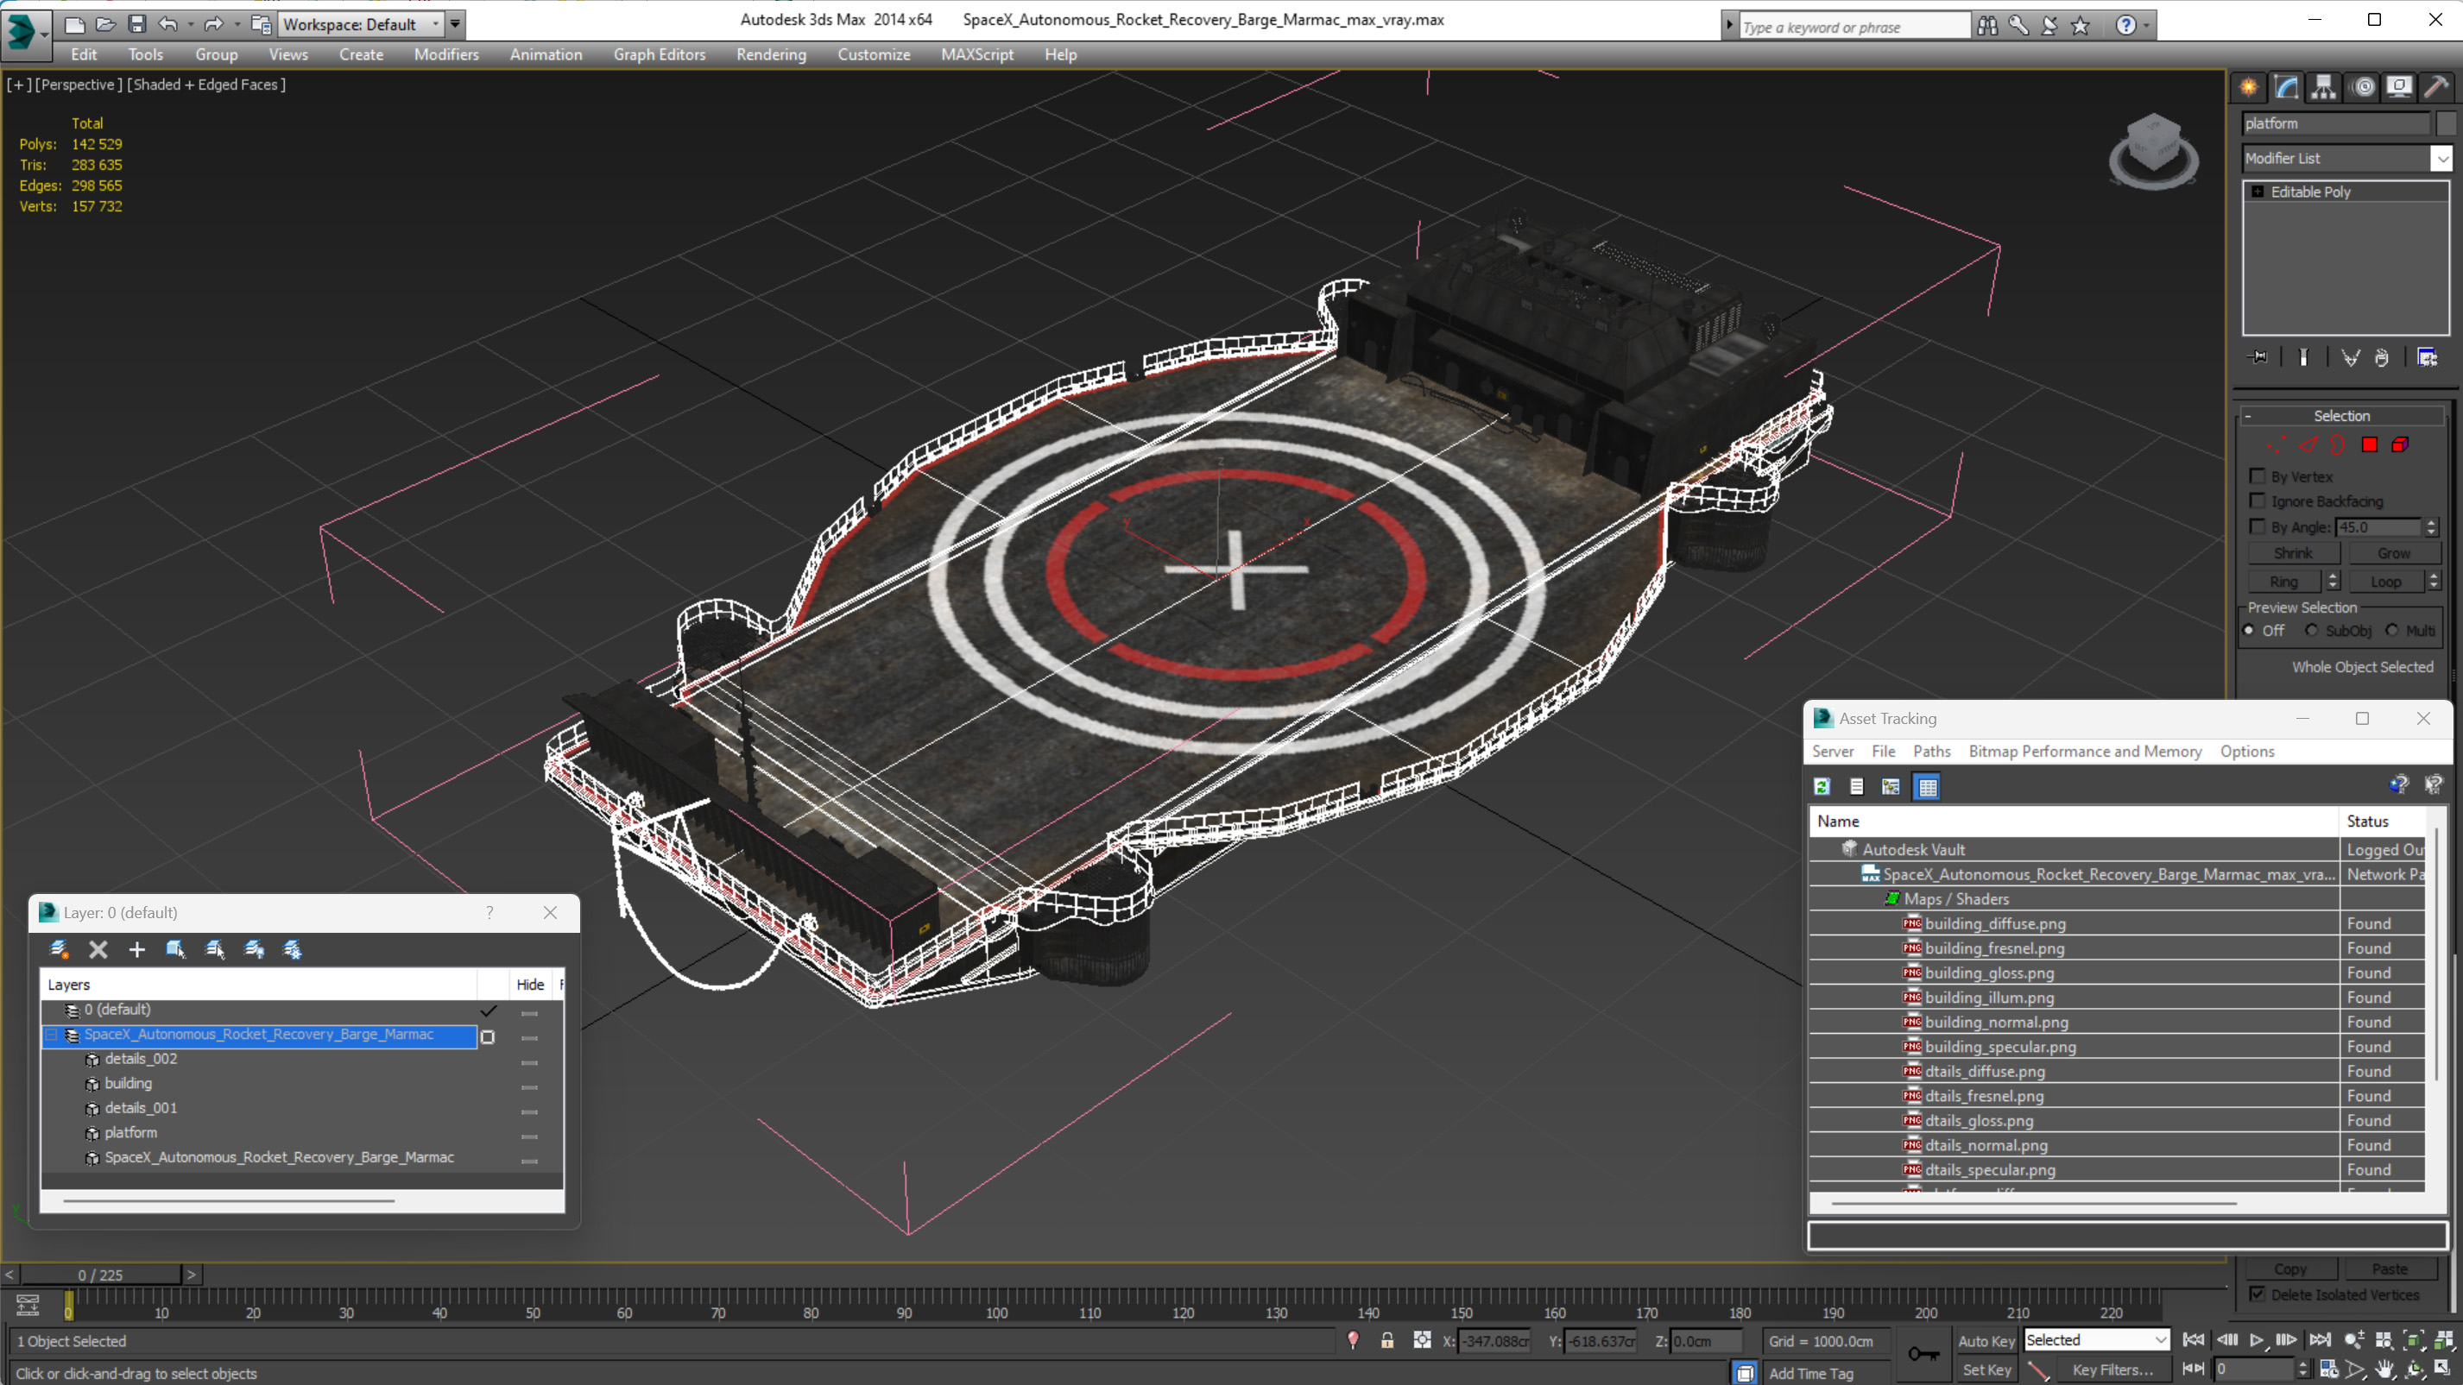2463x1385 pixels.
Task: Toggle Hide for the building layer row
Action: tap(528, 1088)
